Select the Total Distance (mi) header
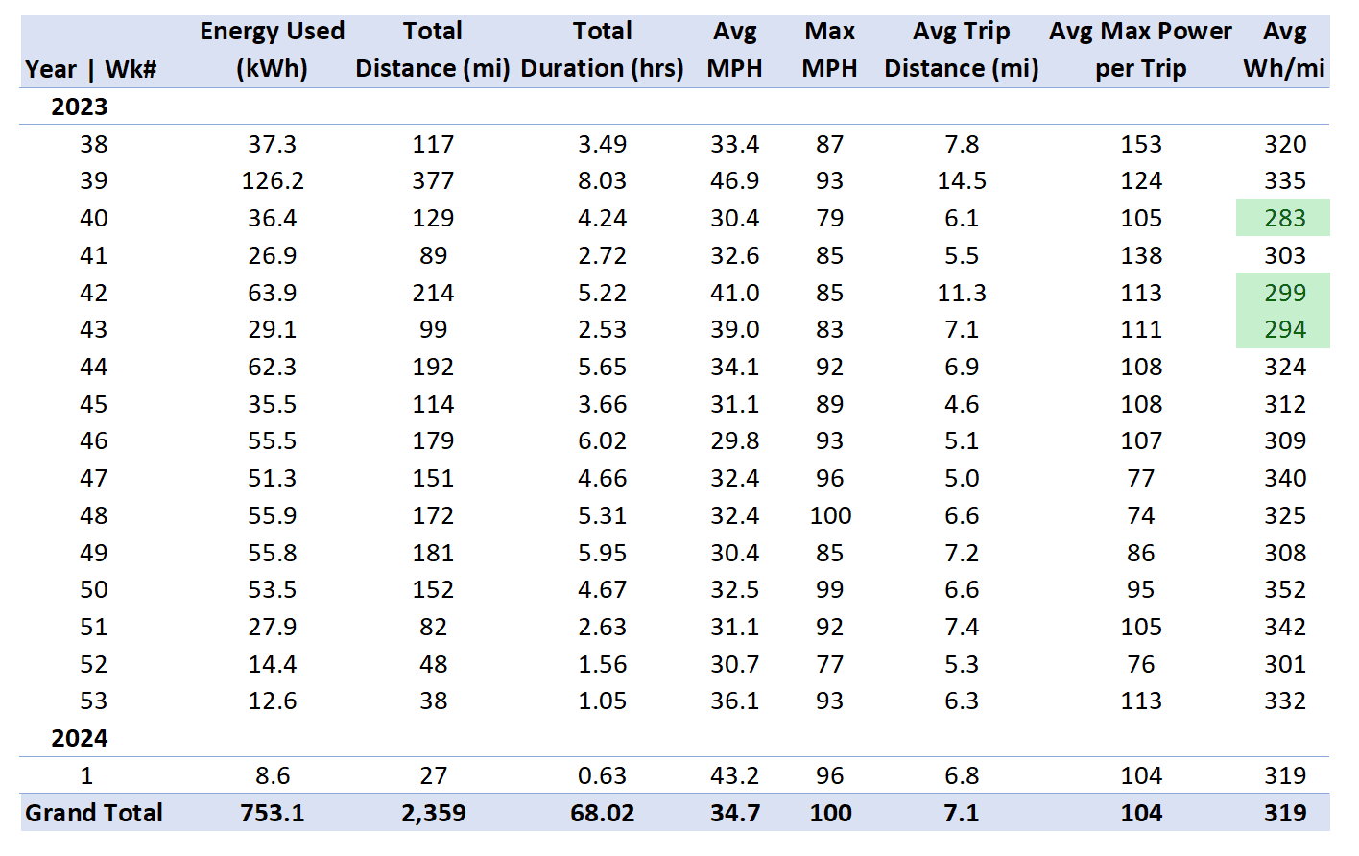This screenshot has height=856, width=1359. [x=433, y=50]
